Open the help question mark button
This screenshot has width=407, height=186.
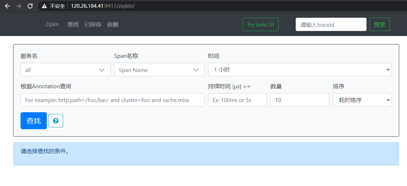coord(56,121)
